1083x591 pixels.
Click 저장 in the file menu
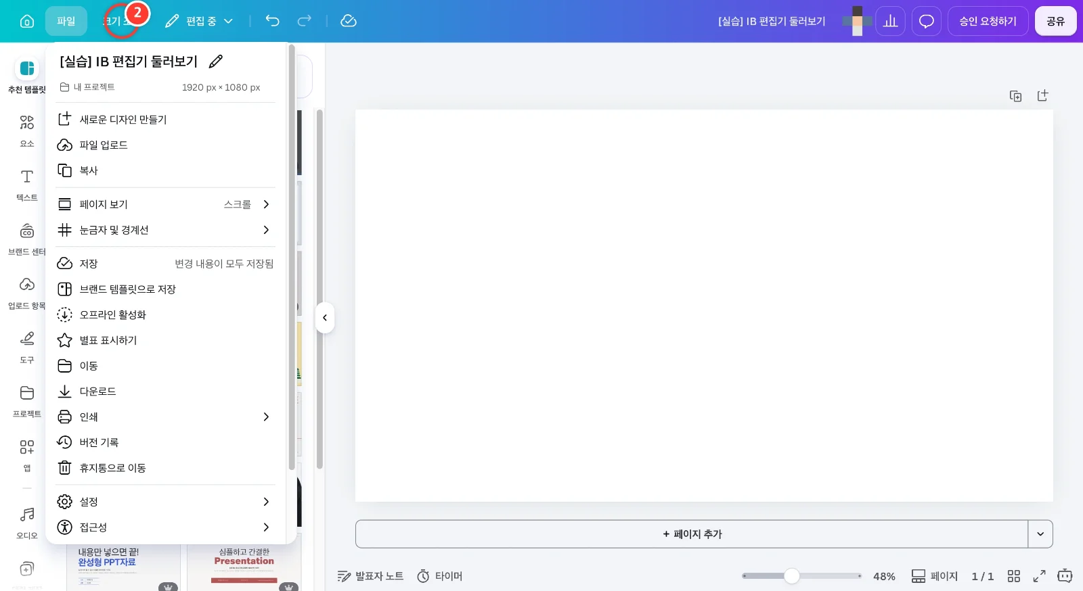(165, 264)
